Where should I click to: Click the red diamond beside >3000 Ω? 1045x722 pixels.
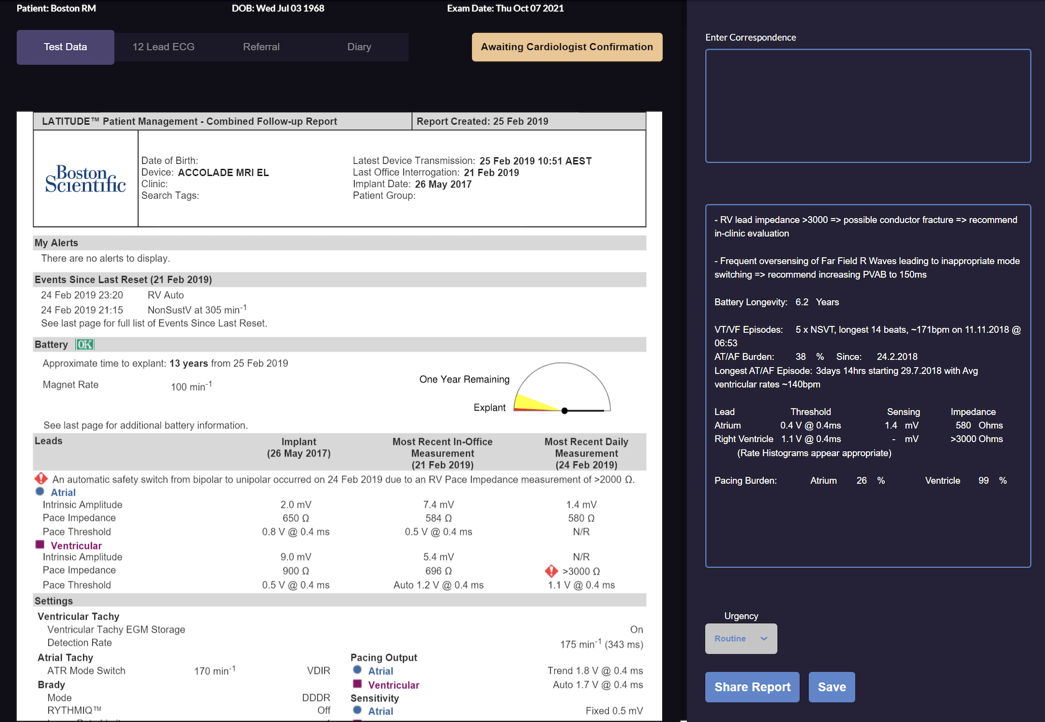551,571
